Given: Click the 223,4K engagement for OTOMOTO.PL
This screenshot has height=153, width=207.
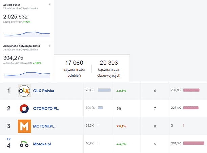Looking at the screenshot, I should coord(176,108).
